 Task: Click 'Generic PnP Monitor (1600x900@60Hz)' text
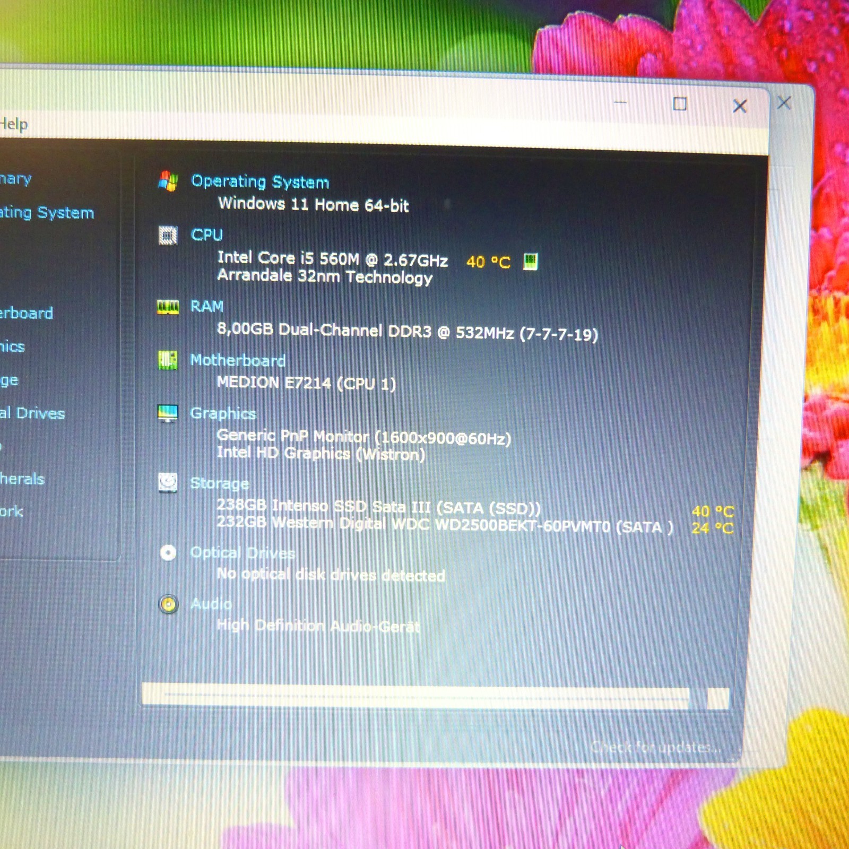coord(364,437)
